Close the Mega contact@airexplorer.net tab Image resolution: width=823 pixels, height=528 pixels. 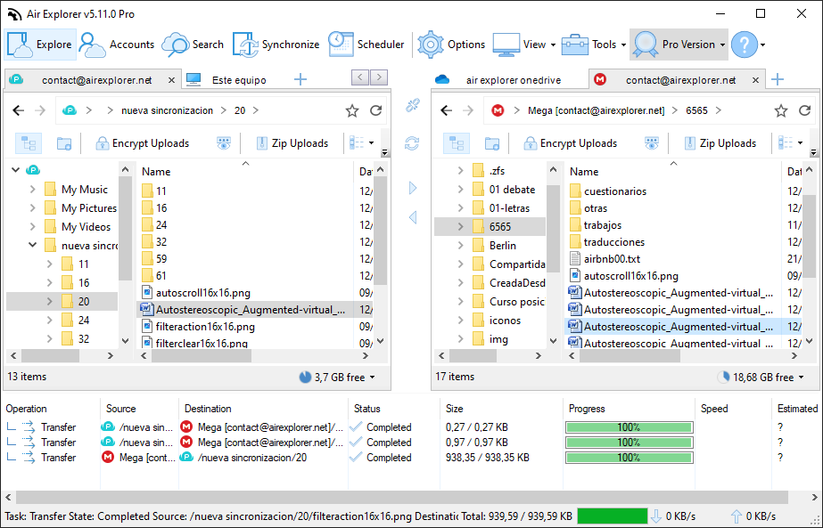click(x=755, y=80)
